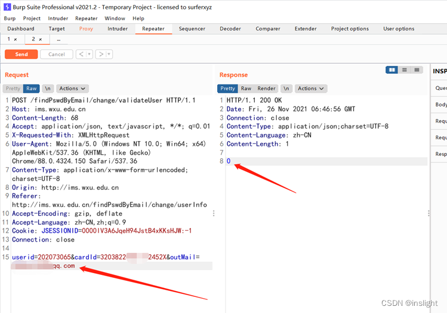The height and width of the screenshot is (313, 447).
Task: Click the Content-Length: 68 header
Action: [x=45, y=118]
